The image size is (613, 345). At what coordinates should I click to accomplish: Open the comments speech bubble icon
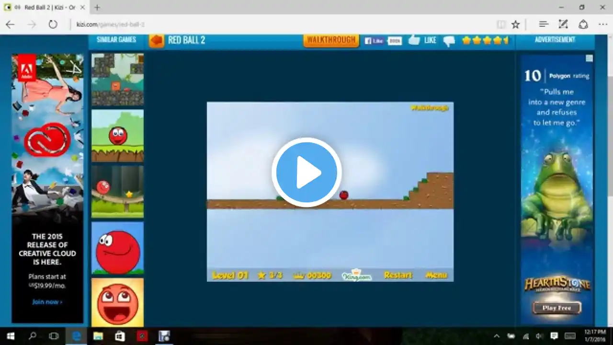coord(449,41)
